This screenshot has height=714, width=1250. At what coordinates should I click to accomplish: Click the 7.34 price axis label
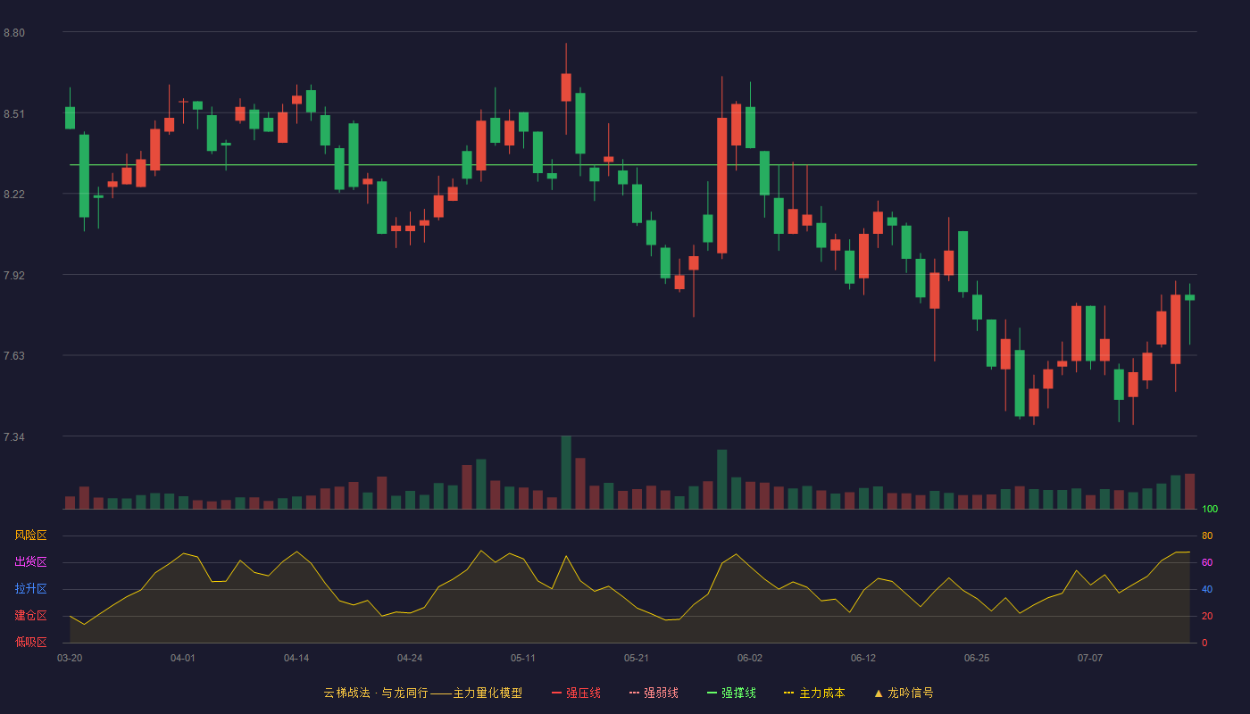(x=14, y=437)
